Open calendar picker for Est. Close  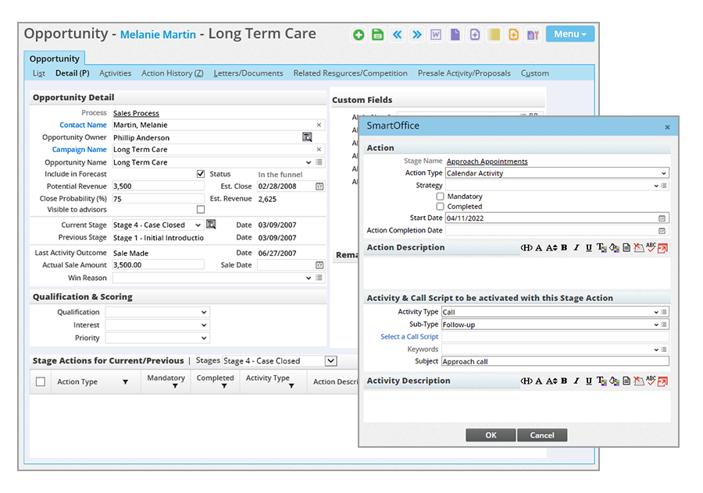pyautogui.click(x=319, y=186)
